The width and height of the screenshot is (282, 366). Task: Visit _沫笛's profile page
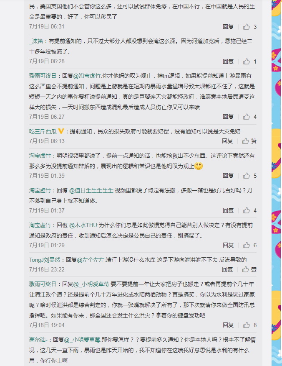(x=36, y=41)
